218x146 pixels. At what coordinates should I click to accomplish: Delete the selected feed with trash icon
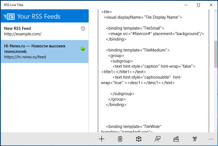pyautogui.click(x=120, y=139)
